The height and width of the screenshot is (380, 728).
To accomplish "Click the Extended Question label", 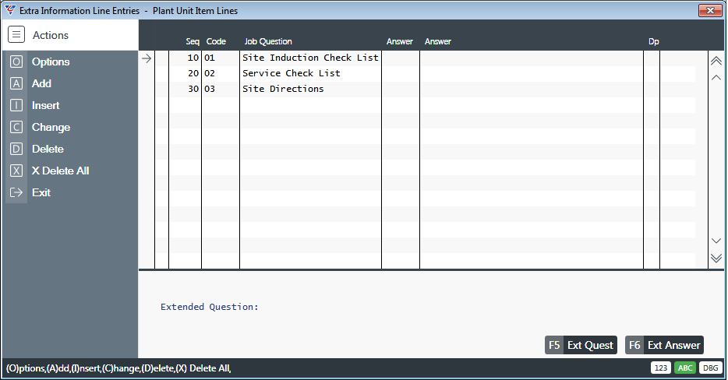I will 210,307.
